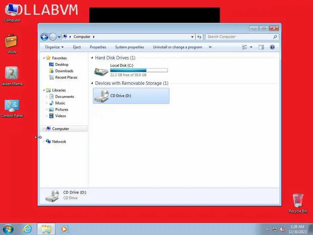Open System properties

(x=130, y=47)
